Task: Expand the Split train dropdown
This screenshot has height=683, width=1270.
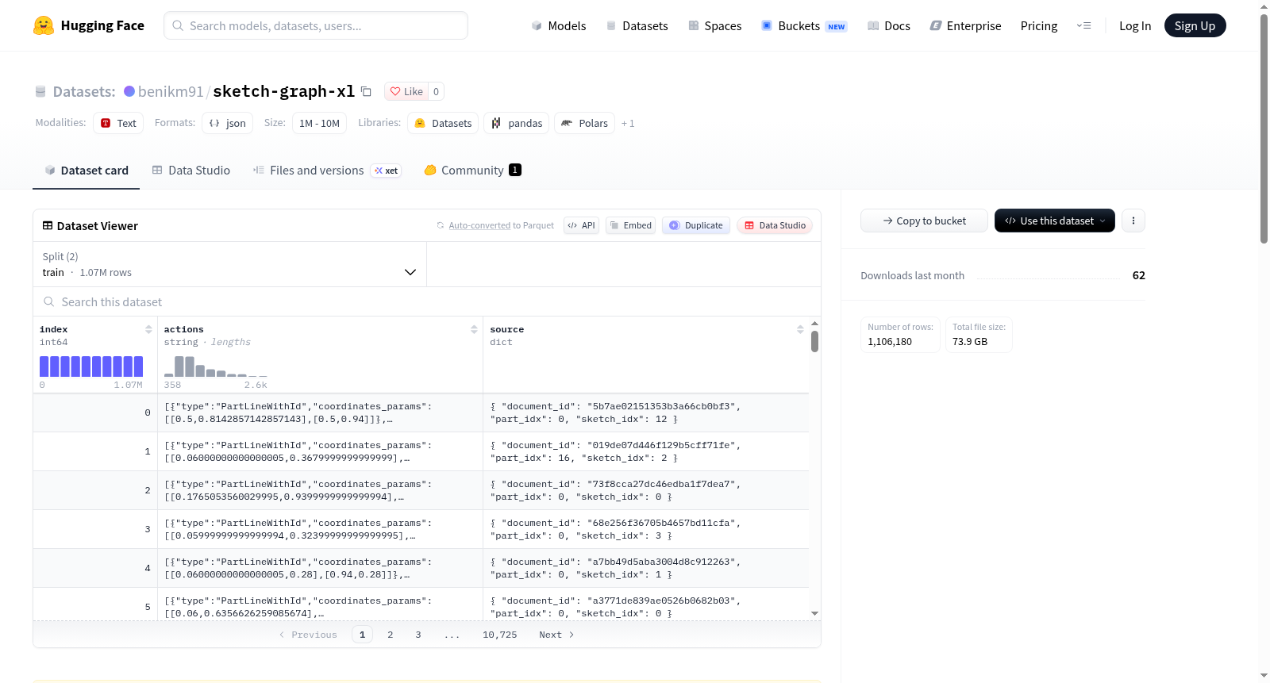Action: [x=230, y=264]
